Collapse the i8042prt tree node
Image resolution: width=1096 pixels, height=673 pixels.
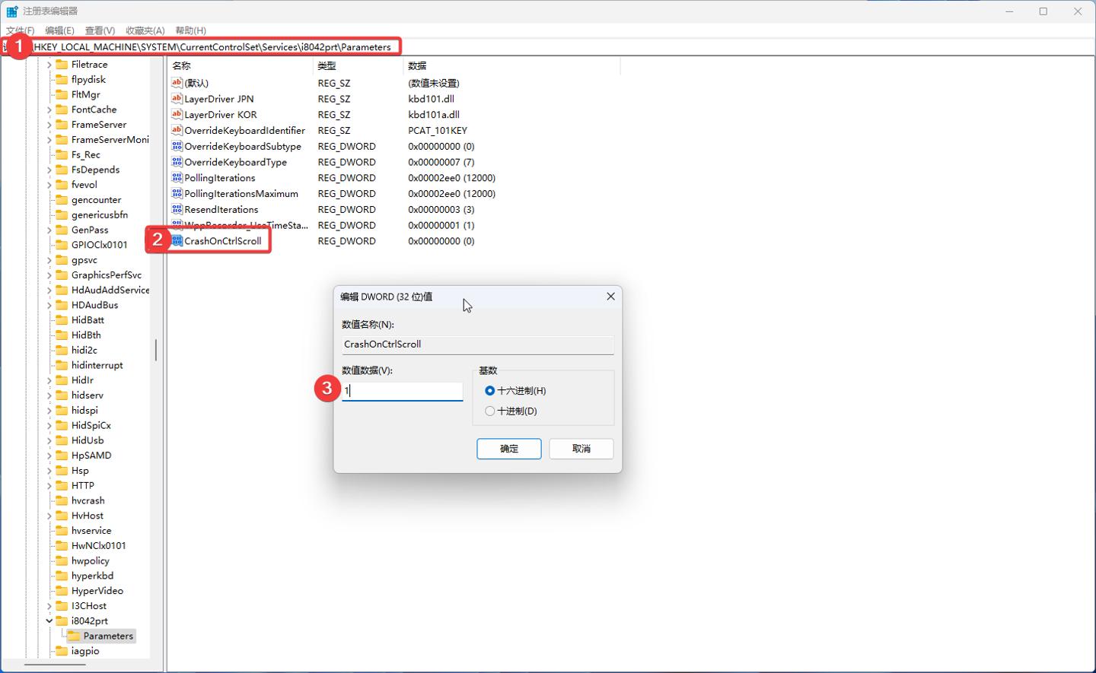pos(49,621)
